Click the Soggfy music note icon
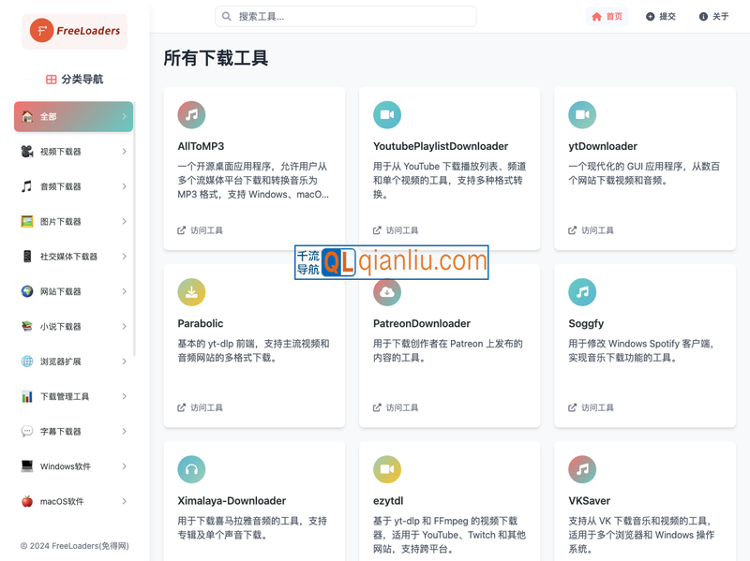The image size is (750, 561). [582, 292]
